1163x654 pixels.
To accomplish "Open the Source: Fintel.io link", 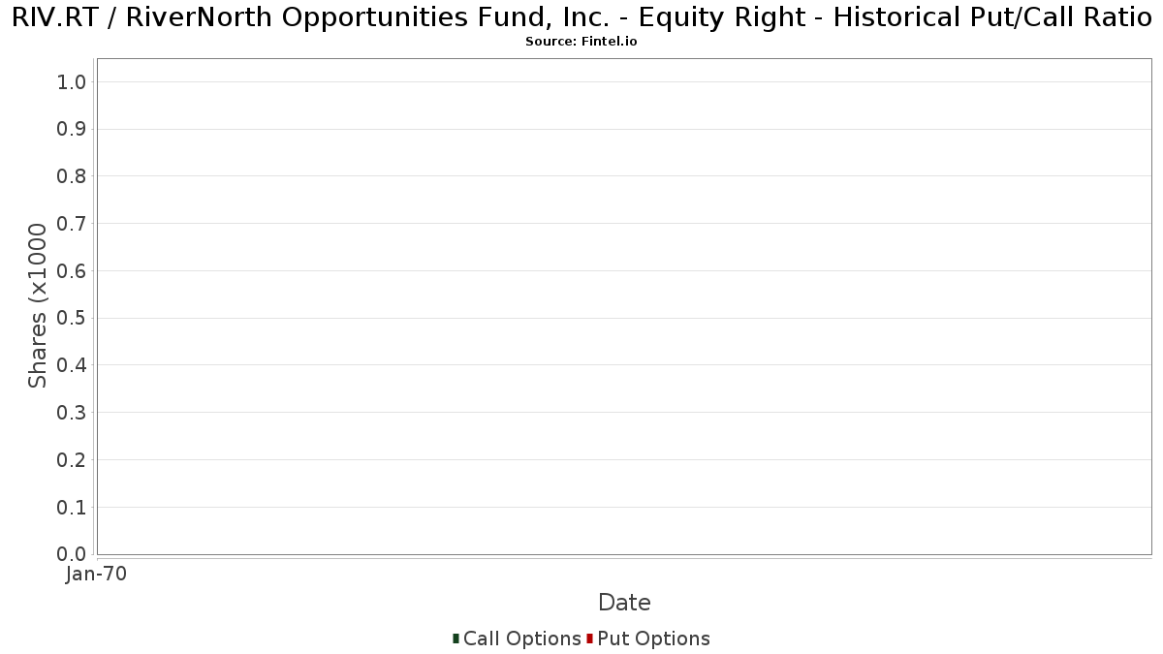I will (581, 42).
